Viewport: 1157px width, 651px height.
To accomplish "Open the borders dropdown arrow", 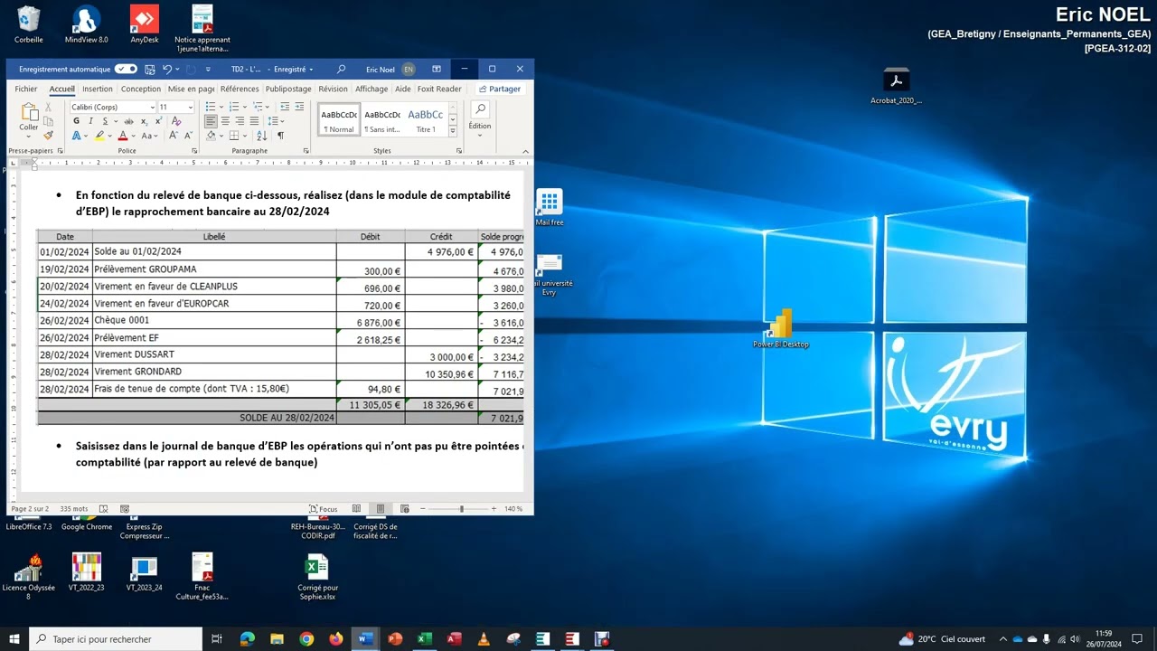I will (247, 136).
